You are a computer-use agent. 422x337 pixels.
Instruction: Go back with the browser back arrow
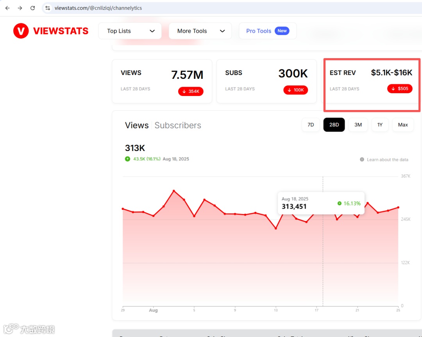(x=7, y=8)
